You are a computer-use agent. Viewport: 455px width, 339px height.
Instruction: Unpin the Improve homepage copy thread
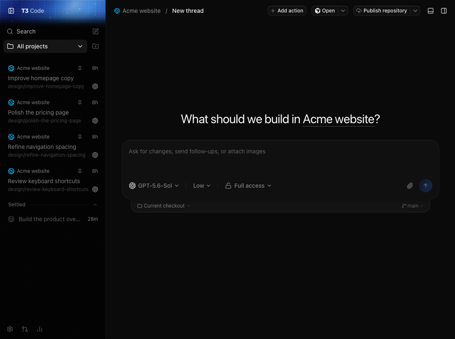[x=80, y=68]
